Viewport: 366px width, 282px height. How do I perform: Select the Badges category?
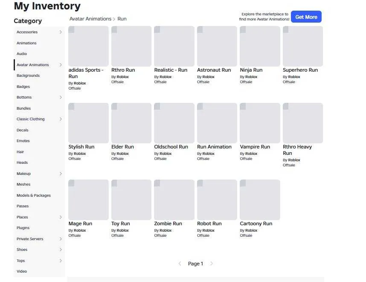pyautogui.click(x=23, y=87)
